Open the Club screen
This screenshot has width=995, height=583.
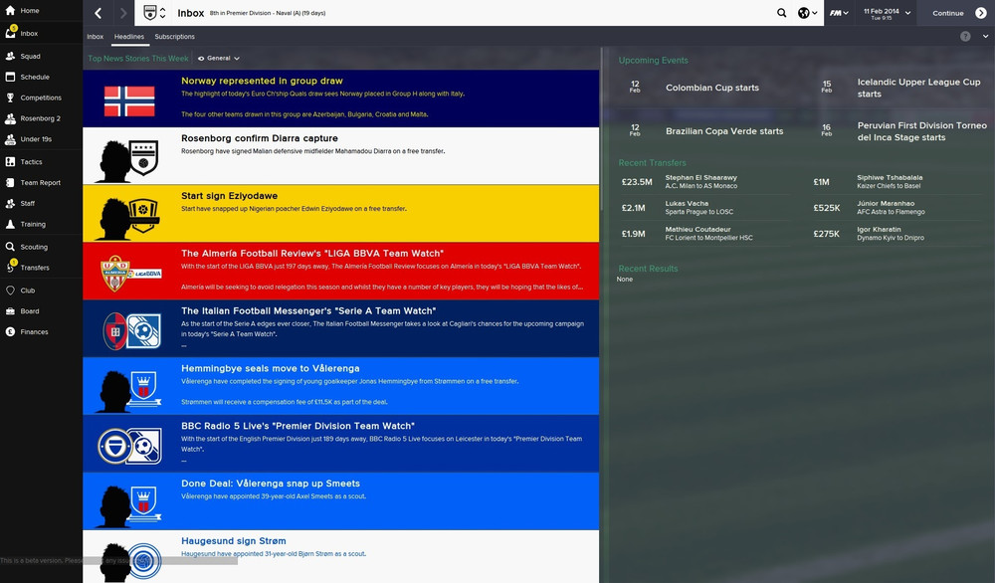(x=27, y=291)
